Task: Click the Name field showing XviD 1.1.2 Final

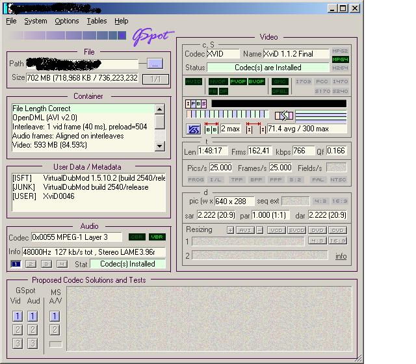Action: tap(296, 54)
